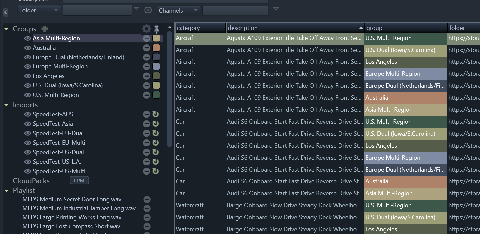Image resolution: width=480 pixels, height=234 pixels.
Task: Select the CloudPacks section label
Action: [x=31, y=181]
